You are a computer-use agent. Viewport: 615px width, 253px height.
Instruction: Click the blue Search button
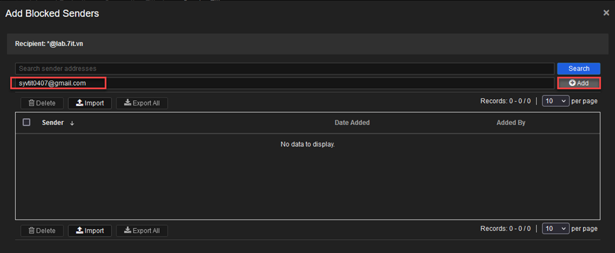(579, 68)
